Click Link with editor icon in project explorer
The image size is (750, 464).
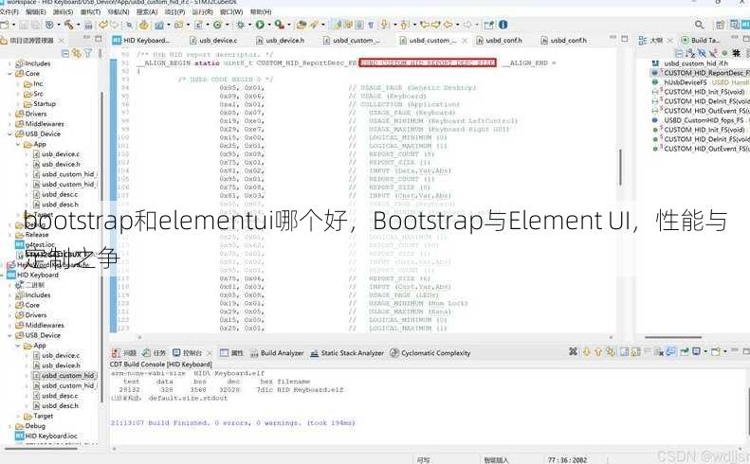coord(77,53)
